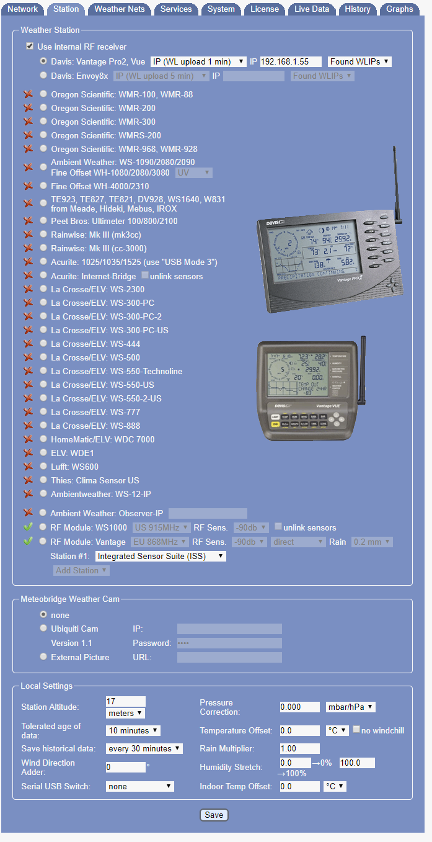Open Indoor Temp Offset °C unit dropdown
The height and width of the screenshot is (842, 432).
tap(335, 786)
